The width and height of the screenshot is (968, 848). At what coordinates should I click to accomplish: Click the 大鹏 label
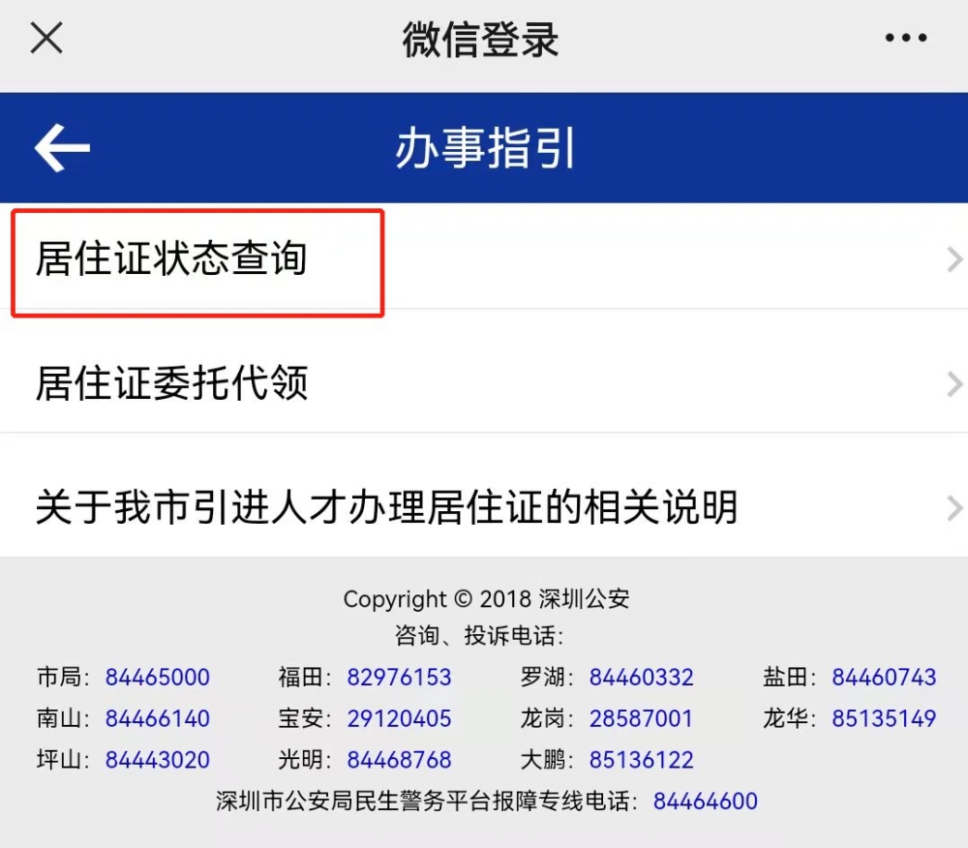point(546,760)
